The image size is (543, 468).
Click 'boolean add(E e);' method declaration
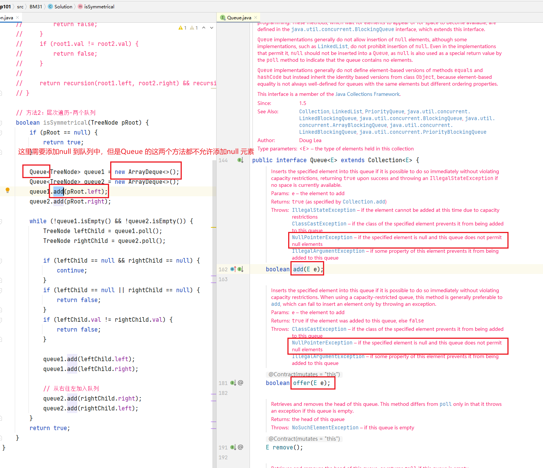coord(295,269)
